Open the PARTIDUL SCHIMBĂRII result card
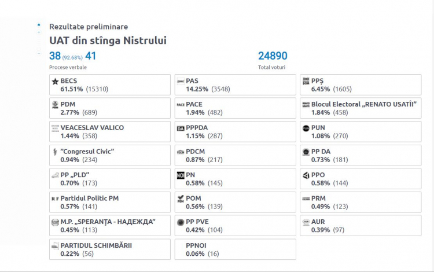This screenshot has width=434, height=272. pyautogui.click(x=110, y=249)
